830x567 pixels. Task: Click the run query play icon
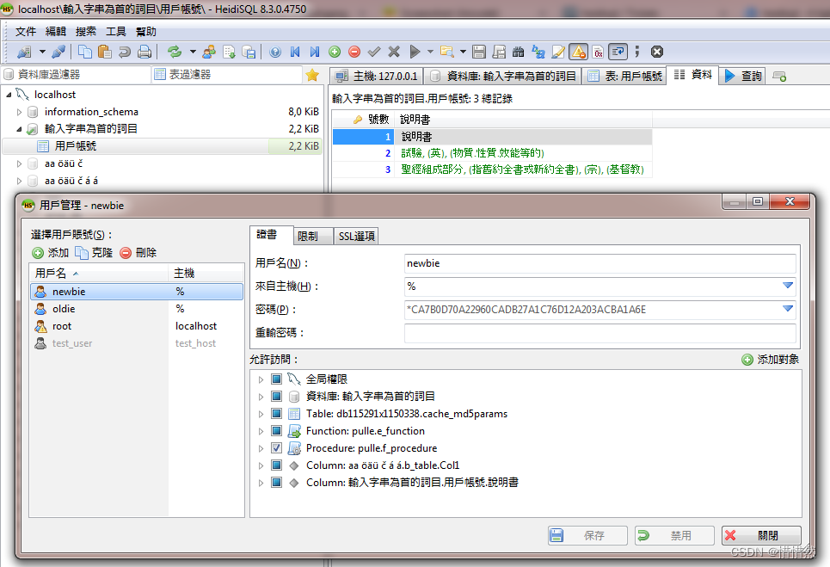(x=415, y=52)
